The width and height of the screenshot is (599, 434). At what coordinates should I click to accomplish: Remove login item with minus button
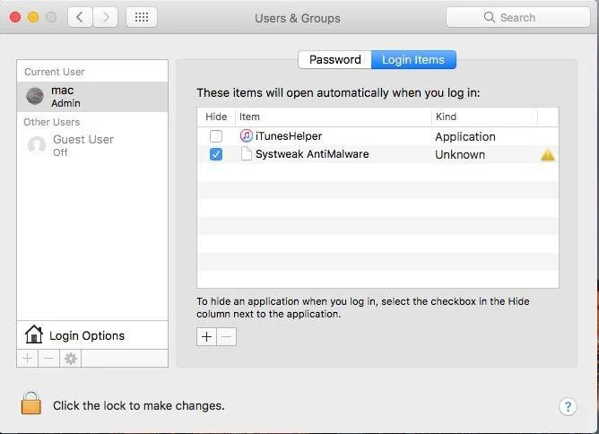227,337
